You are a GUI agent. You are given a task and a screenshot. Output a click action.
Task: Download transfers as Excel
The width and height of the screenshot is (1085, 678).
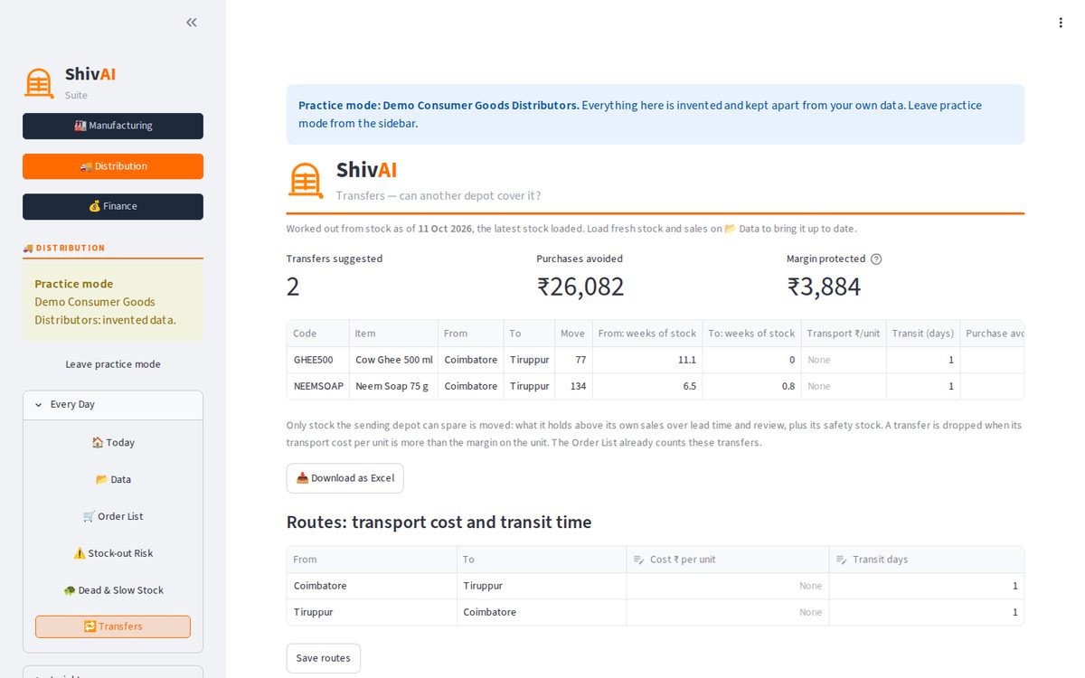345,478
